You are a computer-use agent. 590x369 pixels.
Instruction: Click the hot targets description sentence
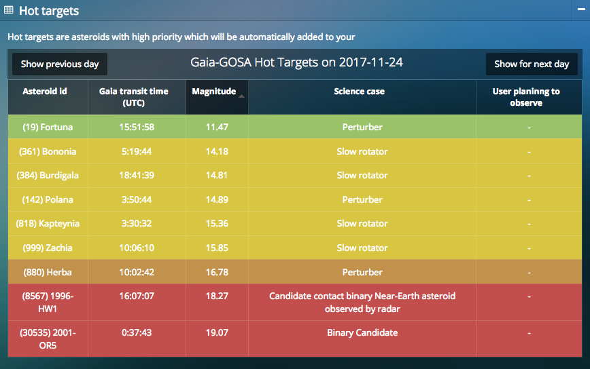point(181,37)
